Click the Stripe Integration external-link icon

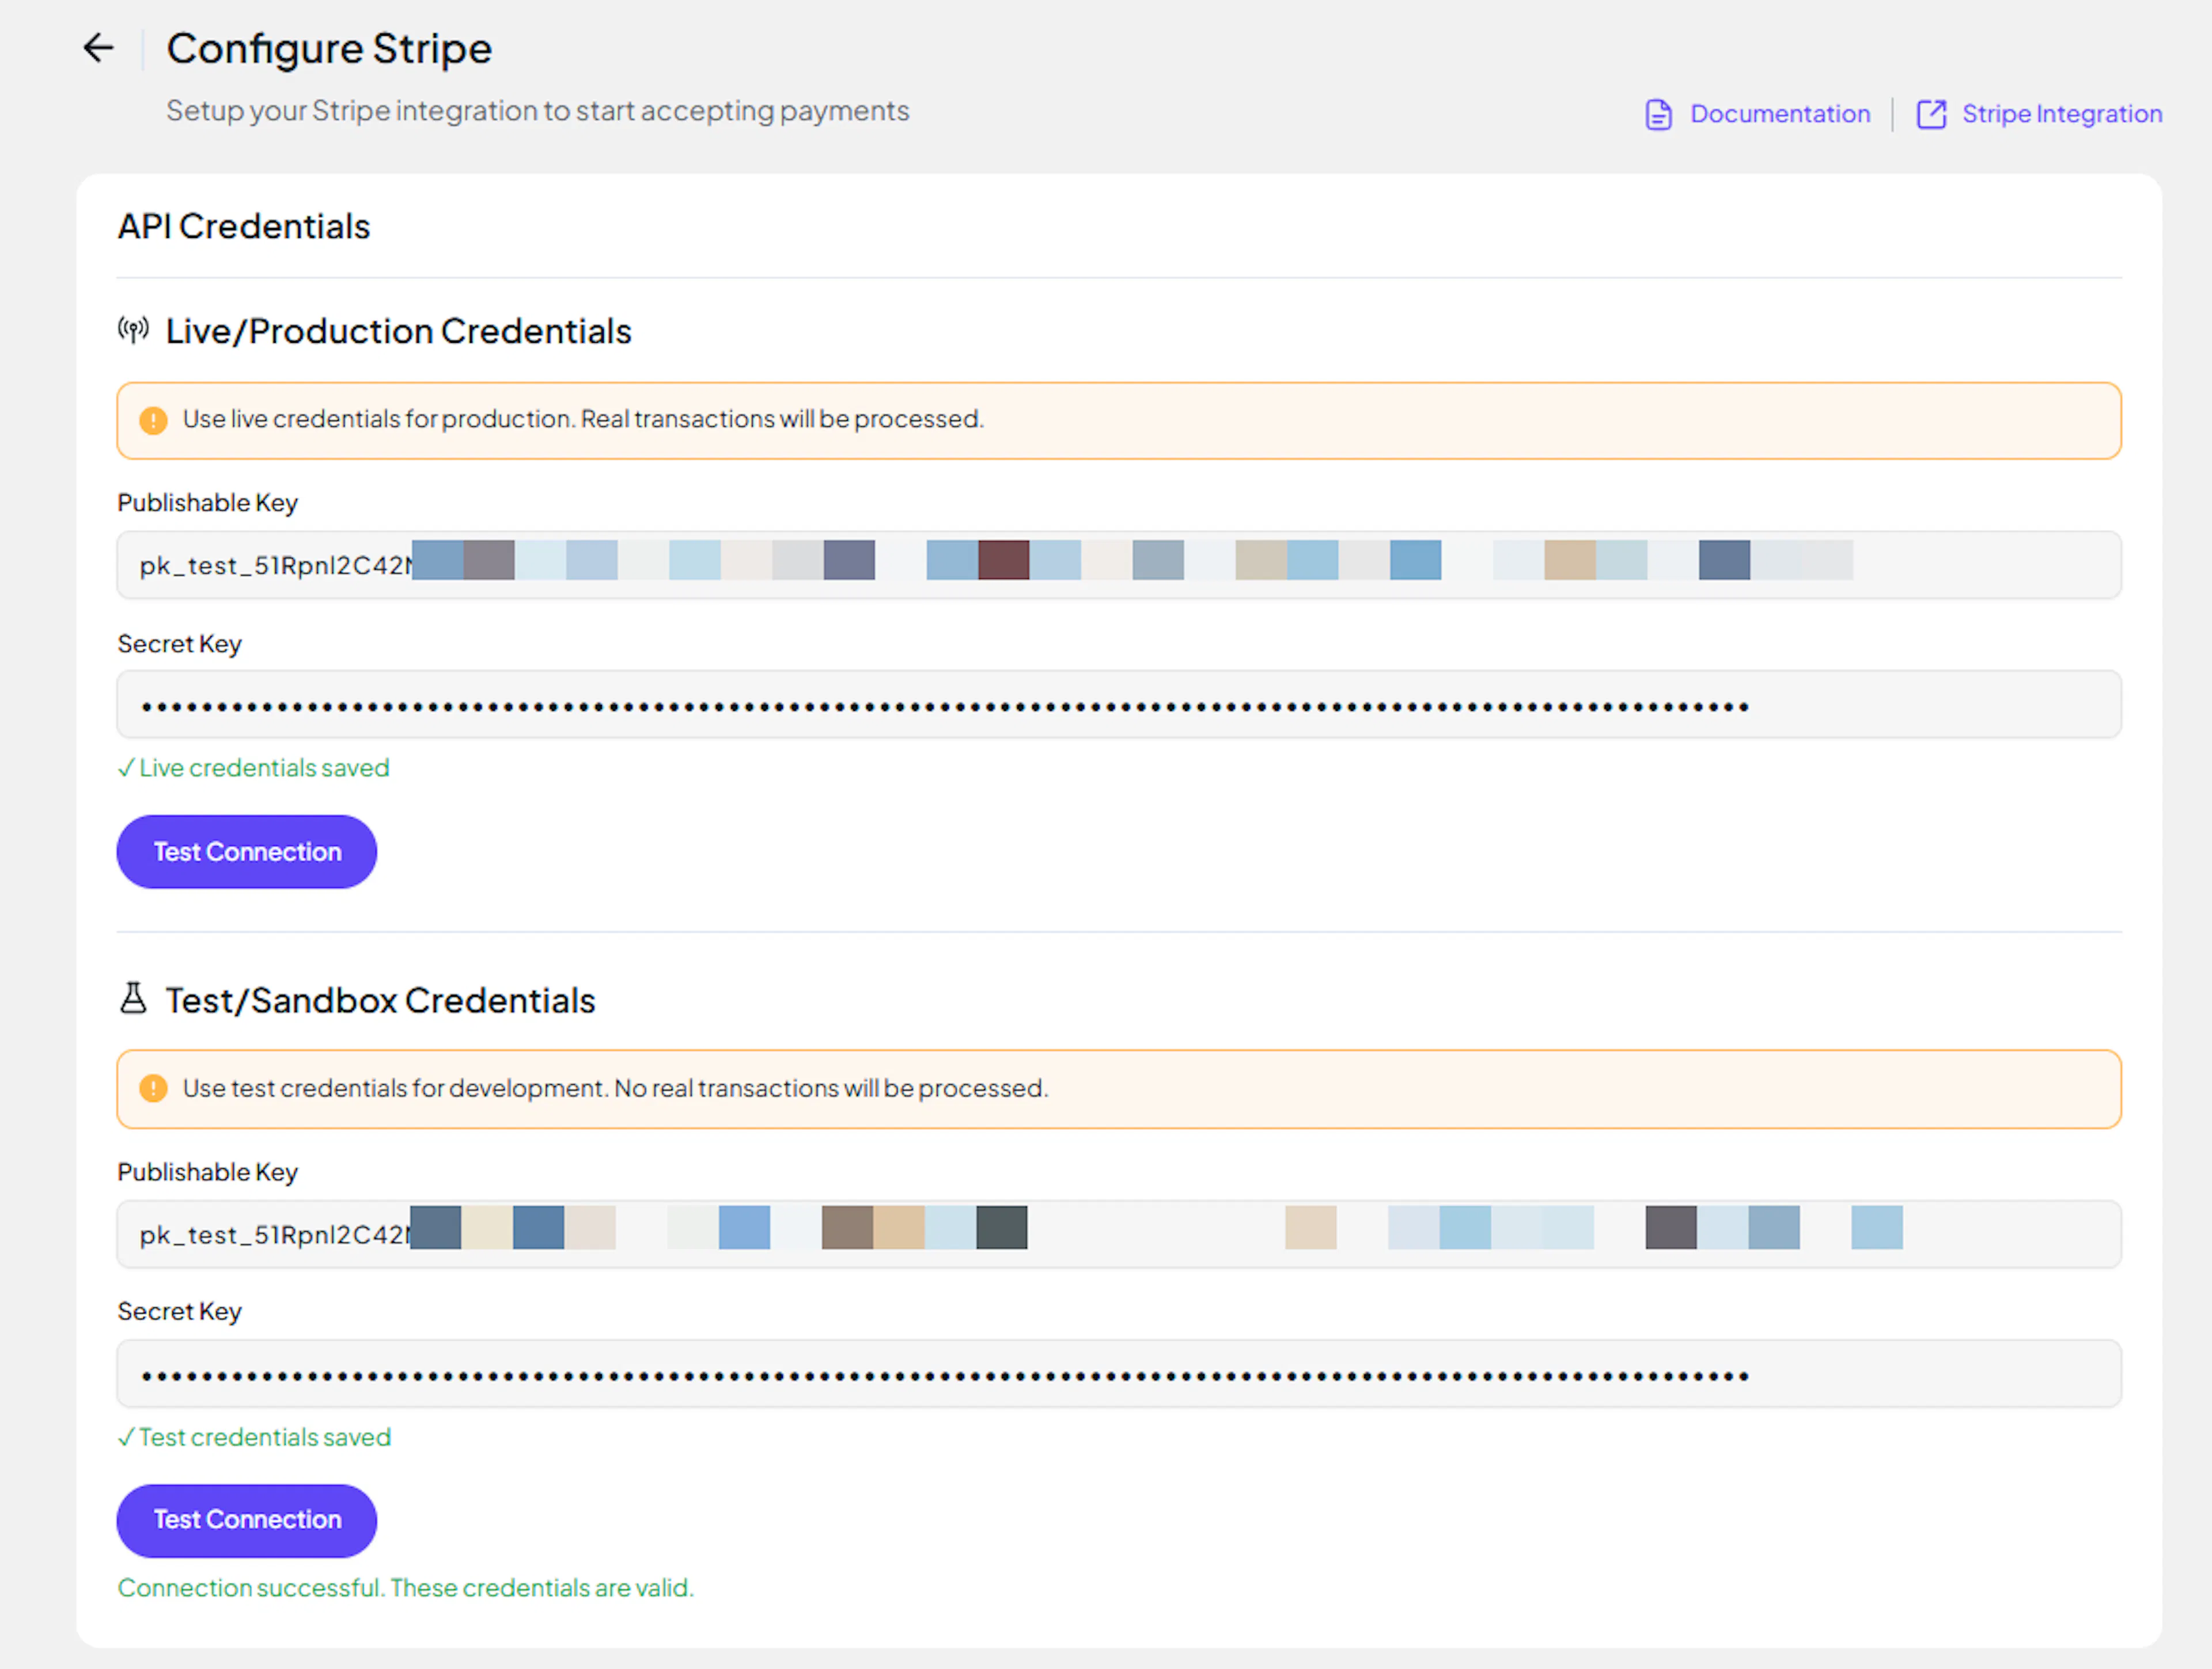(1930, 115)
